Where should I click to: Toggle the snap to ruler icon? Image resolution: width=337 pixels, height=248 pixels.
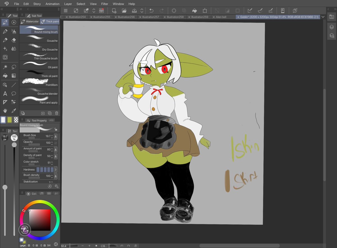click(250, 11)
